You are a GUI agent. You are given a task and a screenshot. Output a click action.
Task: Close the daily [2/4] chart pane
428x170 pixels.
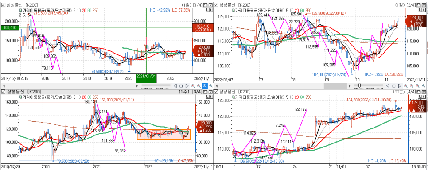pyautogui.click(x=424, y=5)
